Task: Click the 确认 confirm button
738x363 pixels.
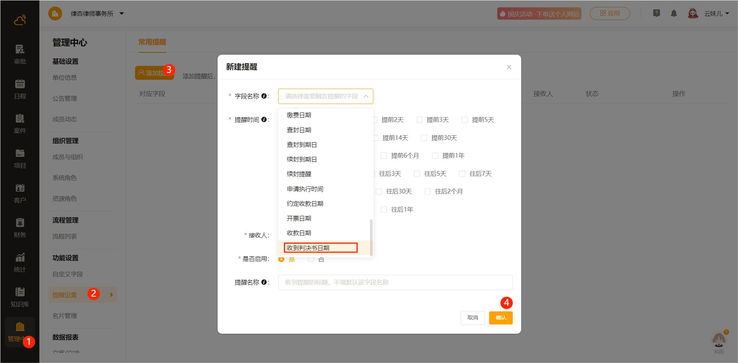Action: point(500,318)
